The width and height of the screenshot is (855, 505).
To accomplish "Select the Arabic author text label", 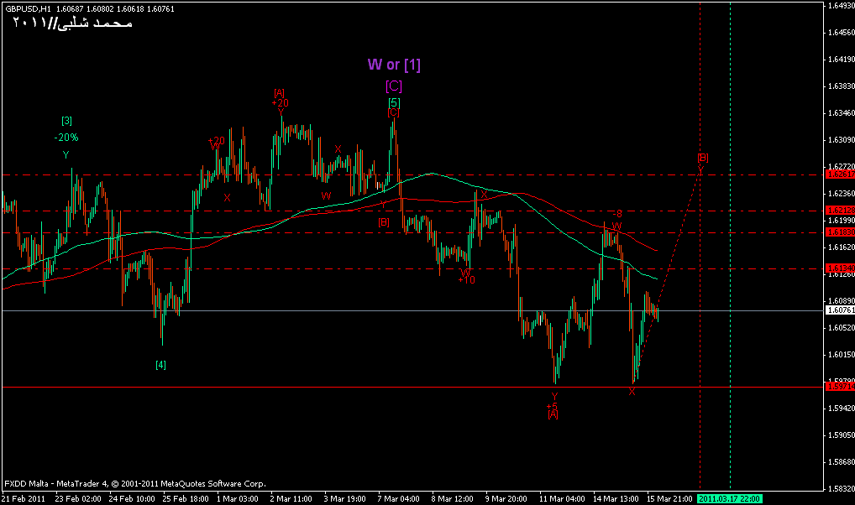I will [x=71, y=23].
